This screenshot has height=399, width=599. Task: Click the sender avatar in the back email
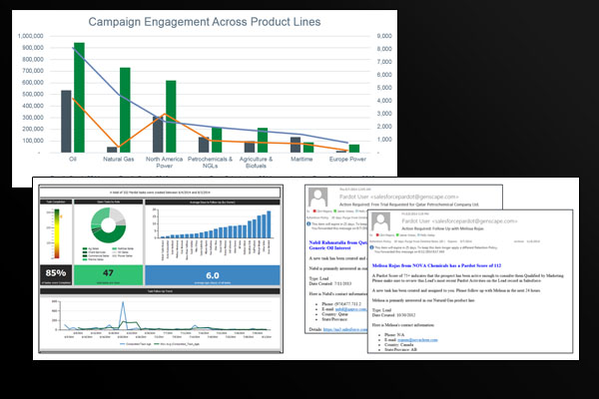pos(316,199)
